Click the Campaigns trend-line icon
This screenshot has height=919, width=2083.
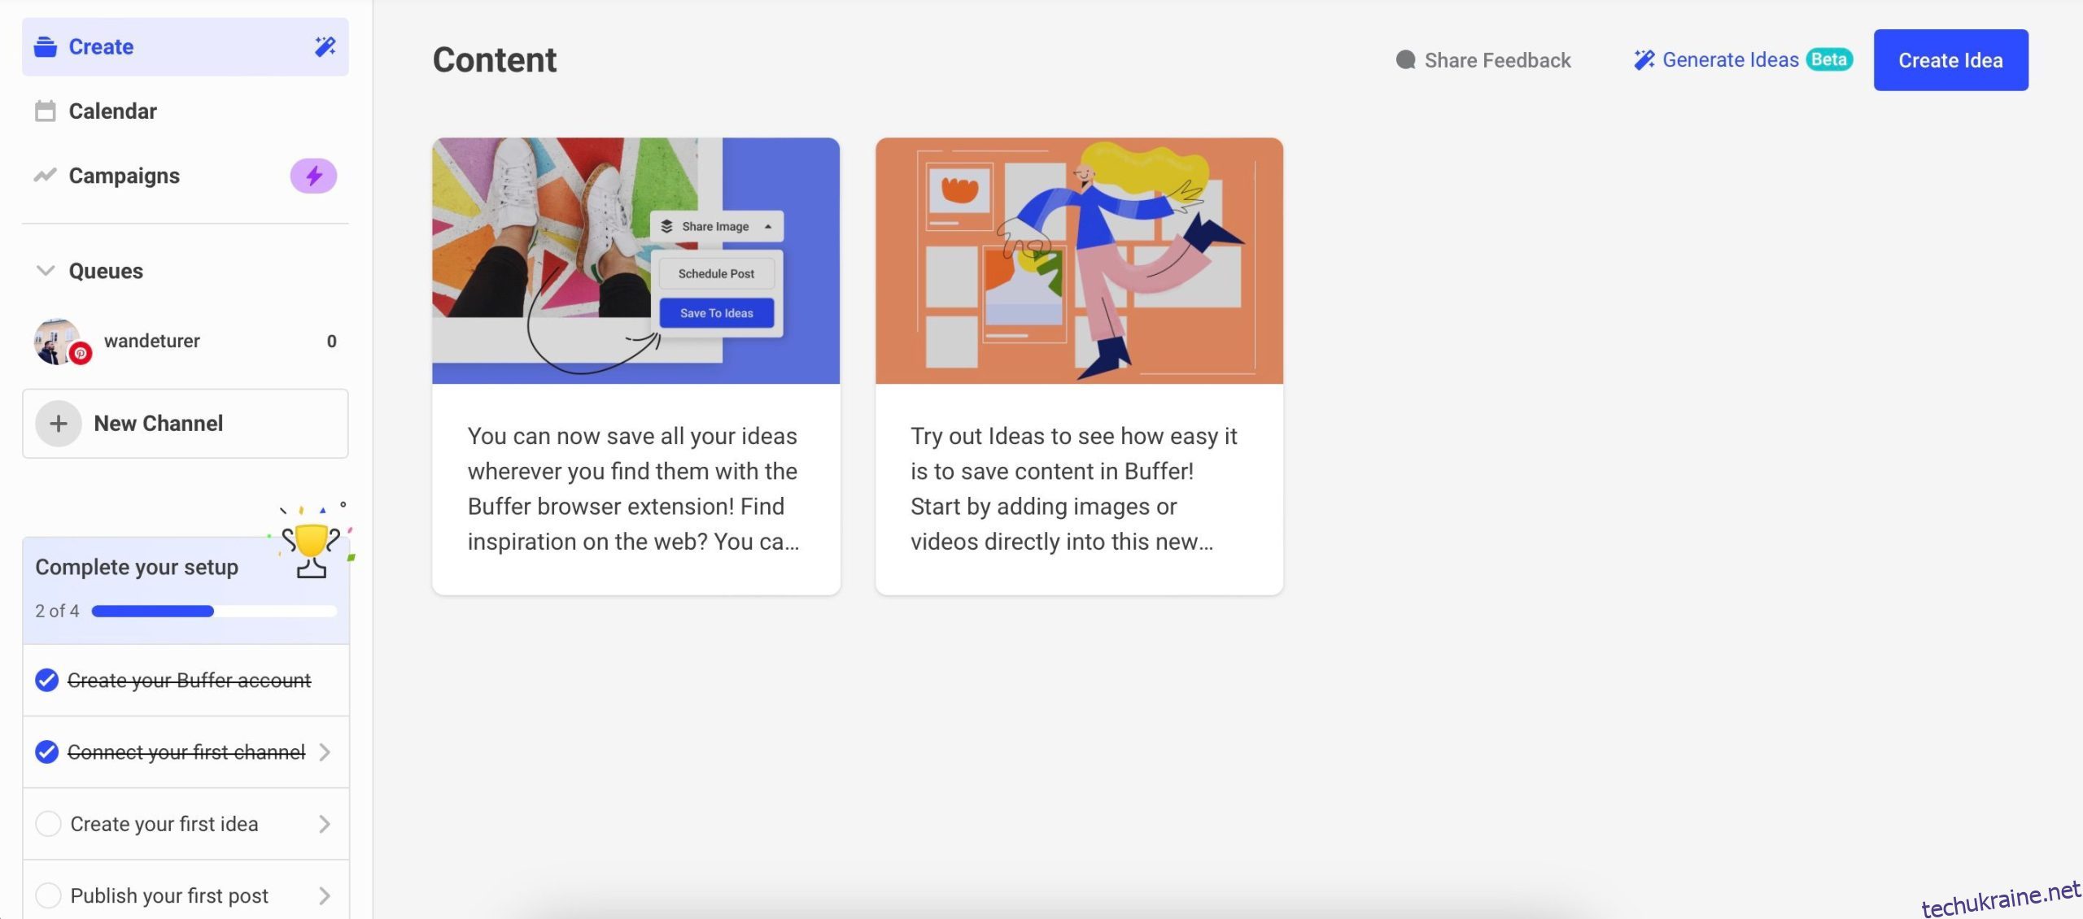(x=45, y=175)
